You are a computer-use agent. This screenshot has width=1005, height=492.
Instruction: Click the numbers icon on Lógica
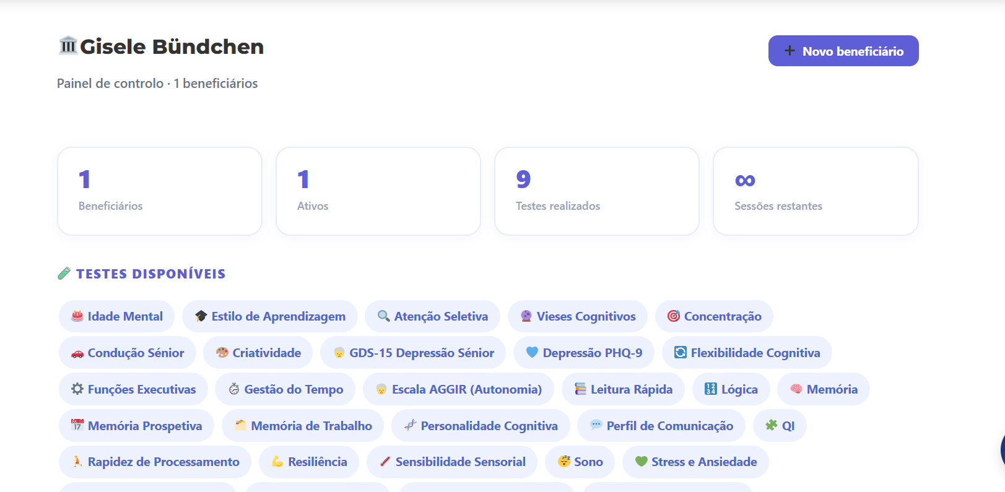(711, 389)
